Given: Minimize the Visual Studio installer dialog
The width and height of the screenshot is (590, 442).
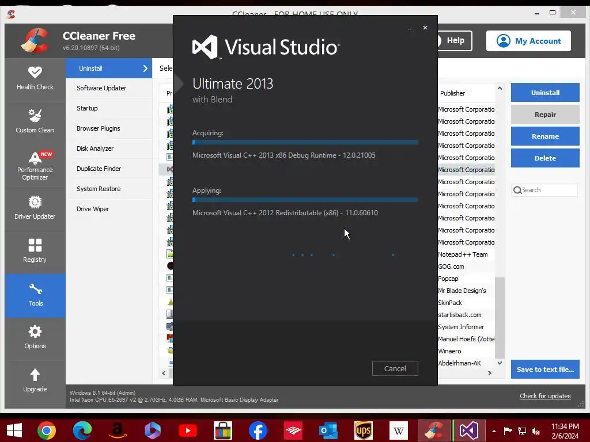Looking at the screenshot, I should [410, 28].
